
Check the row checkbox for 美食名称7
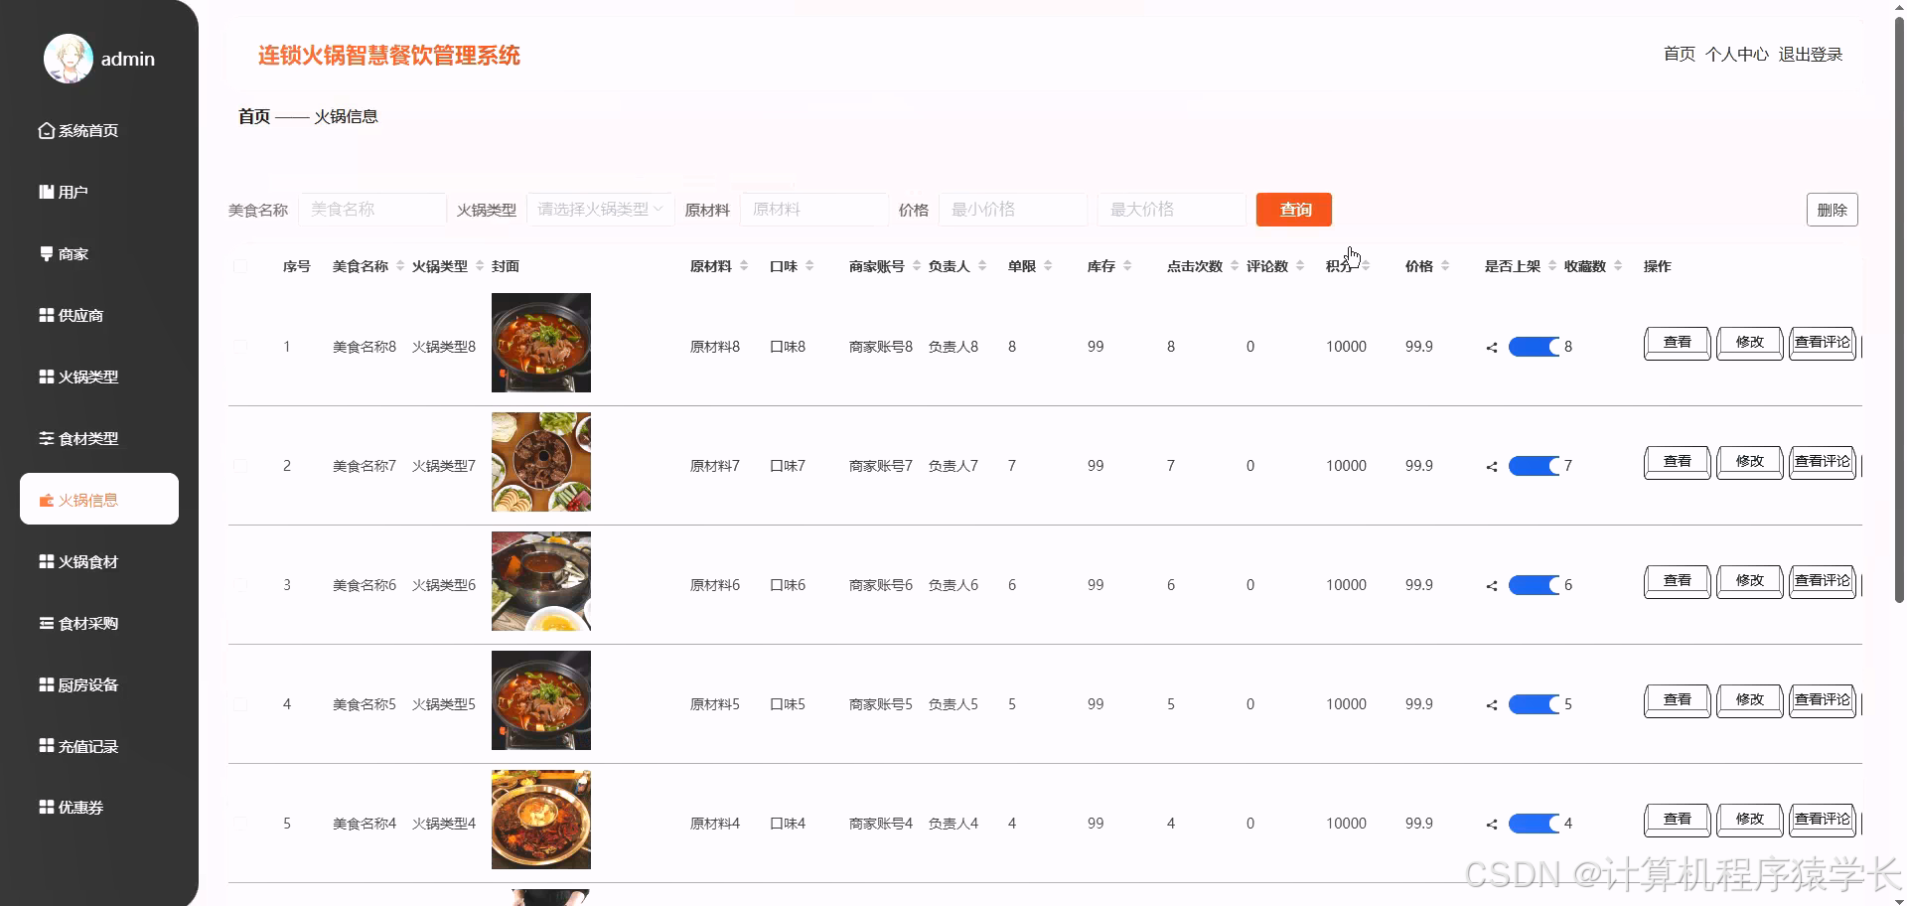(x=239, y=465)
